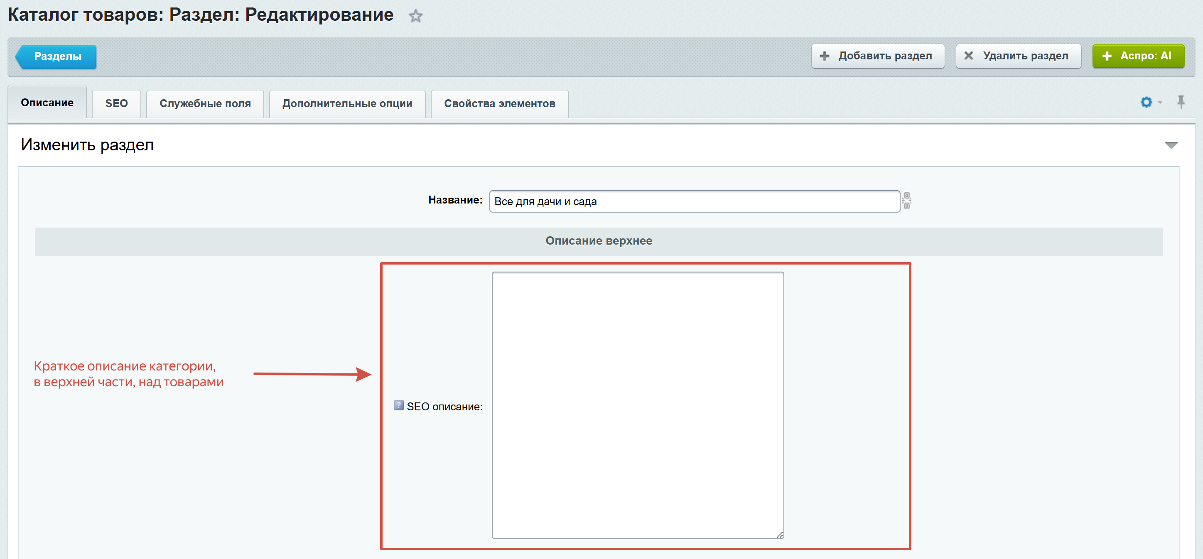
Task: Open form settings gear icon
Action: [x=1146, y=102]
